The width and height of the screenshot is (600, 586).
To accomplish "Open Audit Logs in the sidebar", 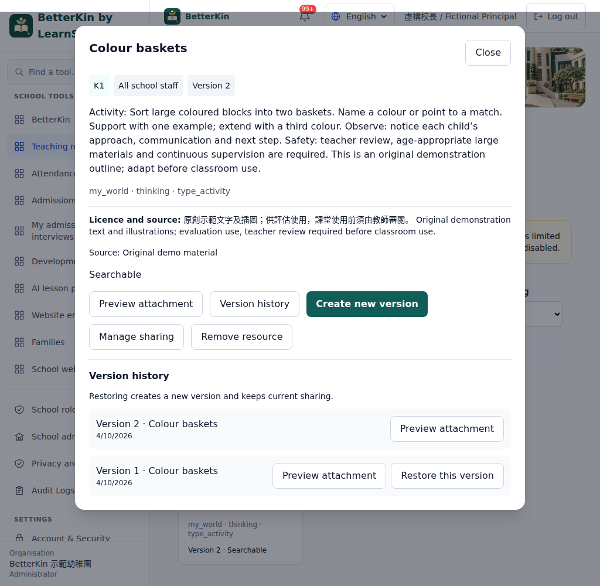I will pos(42,490).
